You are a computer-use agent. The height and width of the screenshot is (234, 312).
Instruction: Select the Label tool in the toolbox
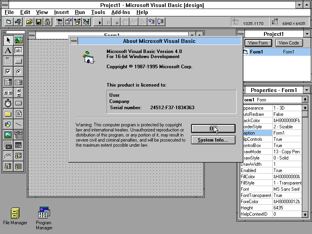pyautogui.click(x=8, y=51)
